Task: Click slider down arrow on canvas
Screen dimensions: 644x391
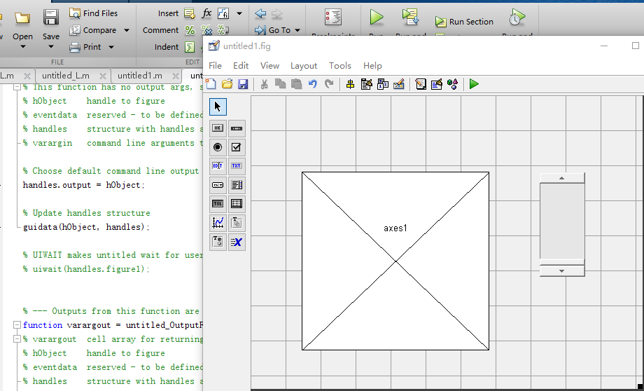Action: (562, 271)
